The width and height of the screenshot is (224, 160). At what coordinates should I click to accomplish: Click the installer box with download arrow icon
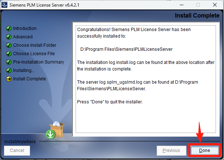(x=56, y=130)
